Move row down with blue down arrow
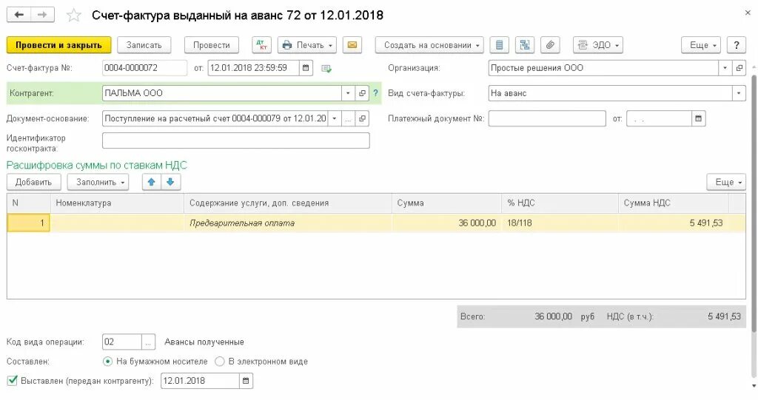 (x=170, y=182)
